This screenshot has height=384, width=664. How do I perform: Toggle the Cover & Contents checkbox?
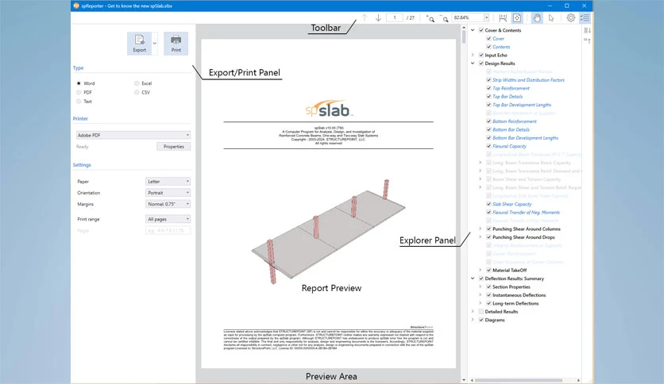[x=481, y=30]
